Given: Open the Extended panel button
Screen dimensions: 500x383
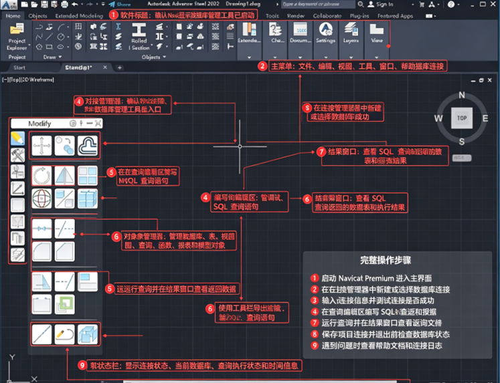Looking at the screenshot, I should click(249, 33).
